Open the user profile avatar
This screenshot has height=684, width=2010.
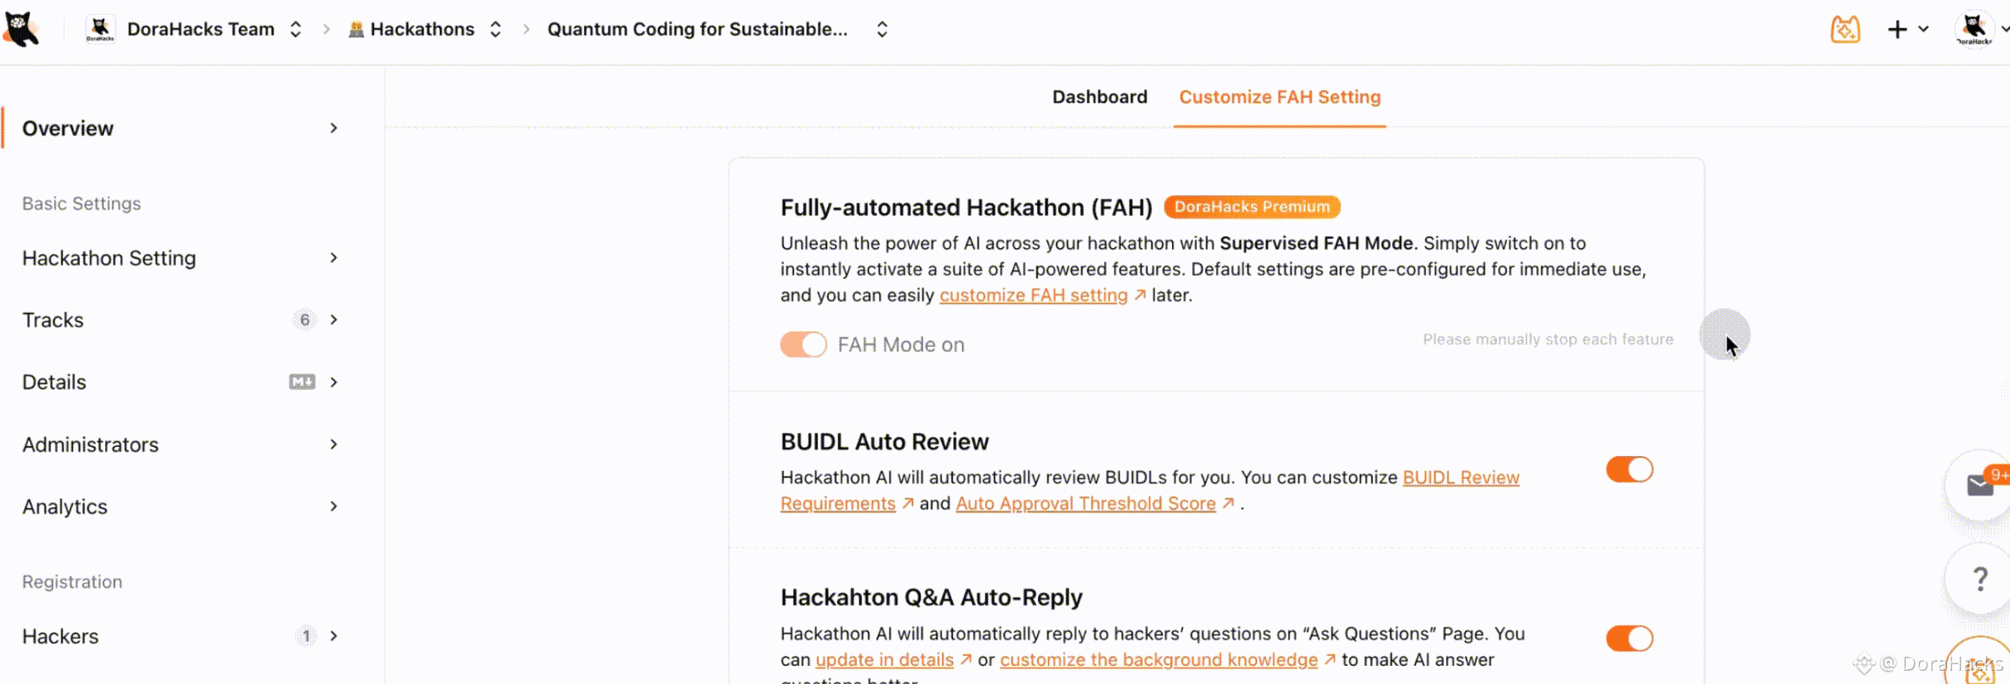point(1974,30)
